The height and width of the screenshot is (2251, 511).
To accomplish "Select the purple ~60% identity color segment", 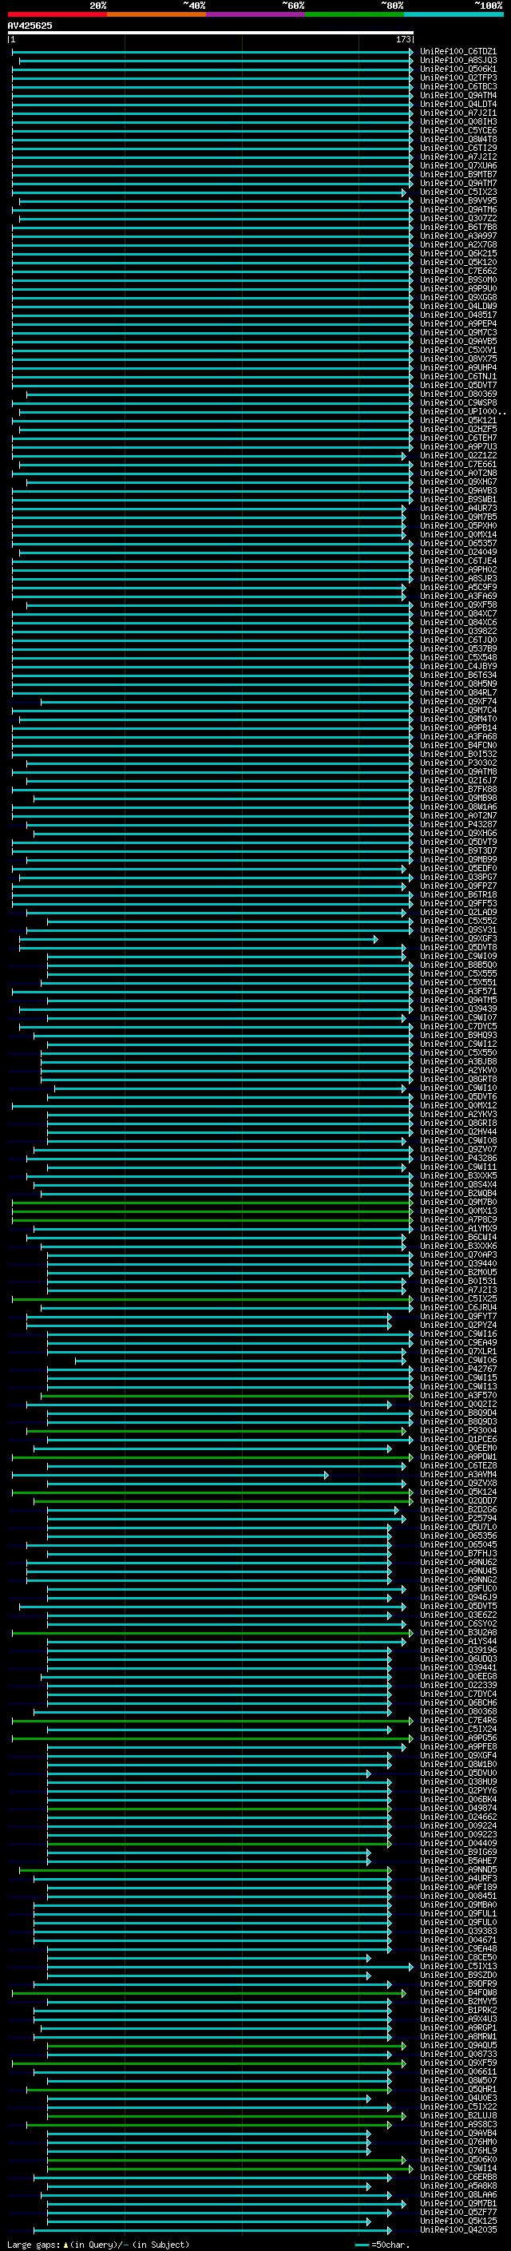I will [x=255, y=14].
